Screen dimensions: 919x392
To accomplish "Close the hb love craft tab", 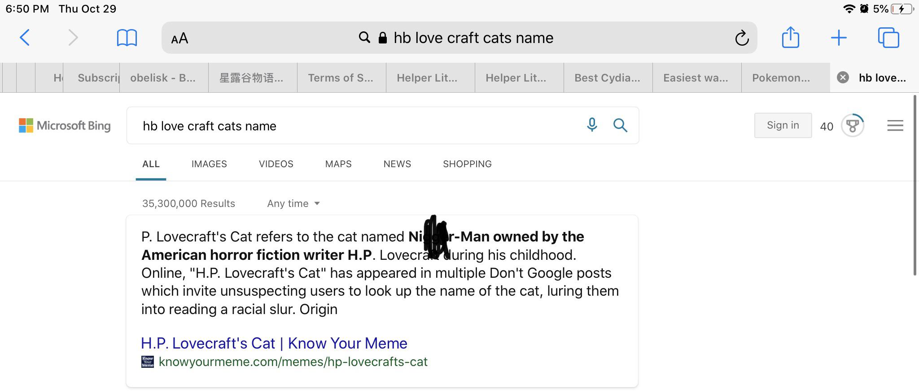I will (x=843, y=78).
